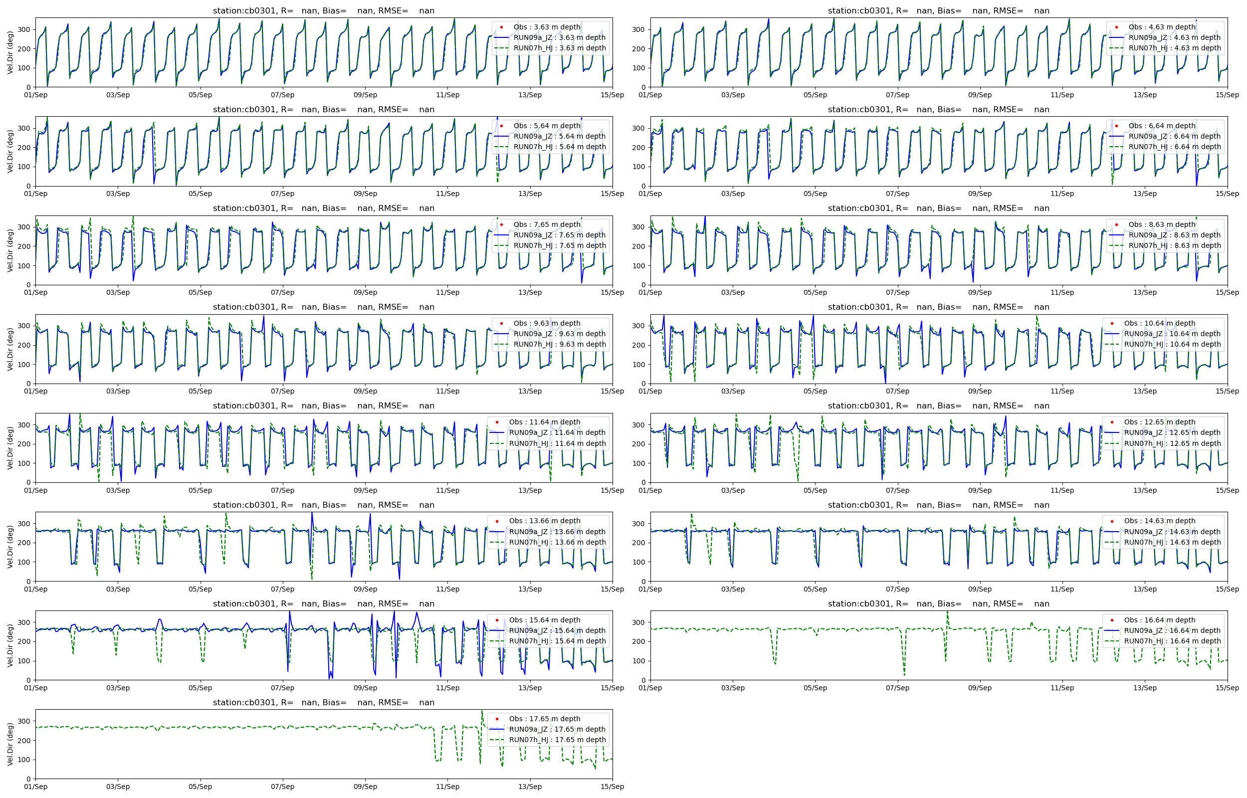The height and width of the screenshot is (798, 1247).
Task: Click the RUN07h_HJ 17.65 m depth legend label
Action: point(557,740)
